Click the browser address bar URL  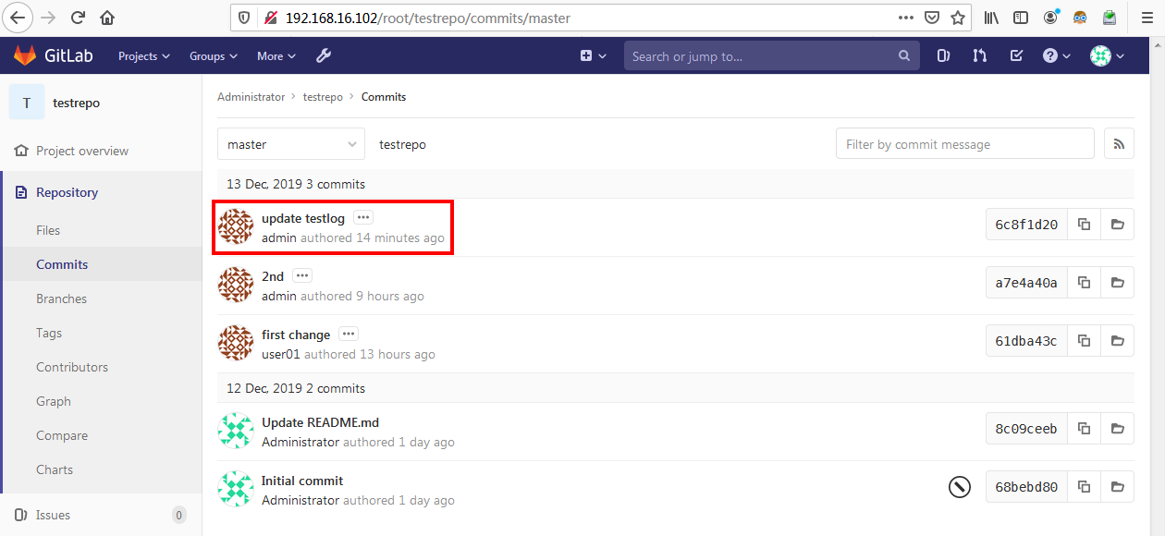(428, 18)
